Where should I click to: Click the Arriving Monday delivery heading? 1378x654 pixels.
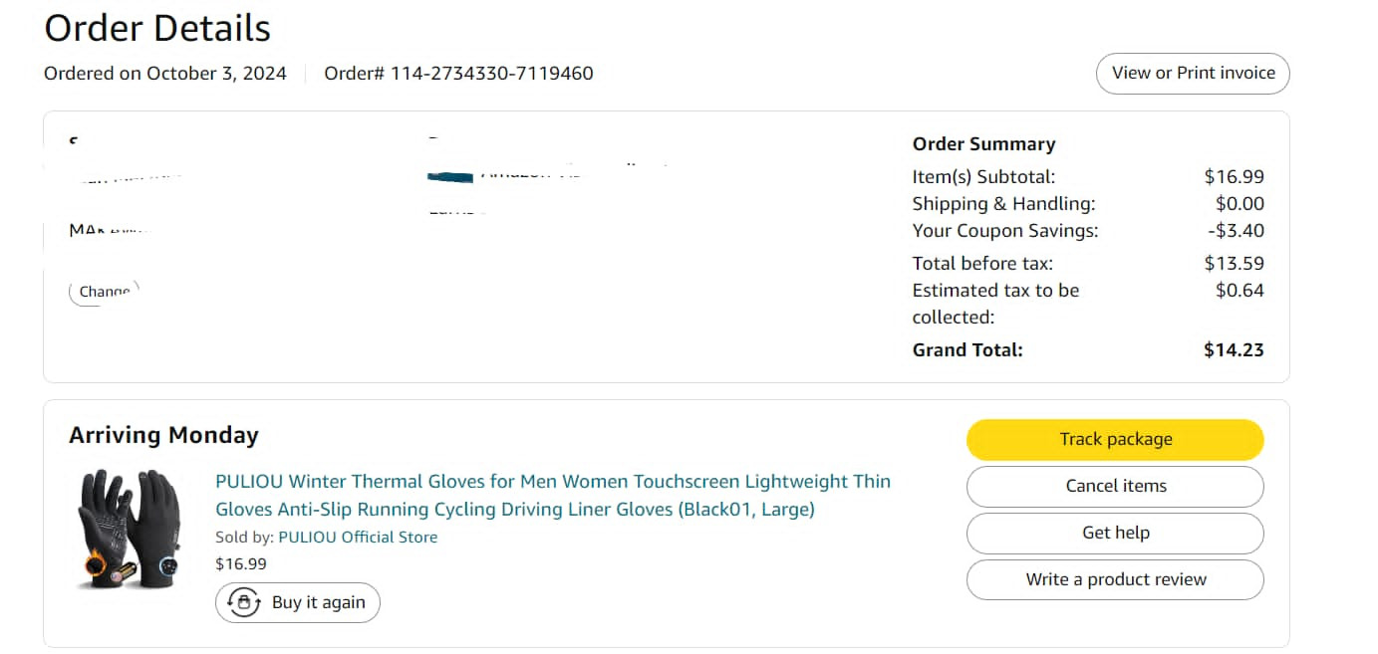[163, 436]
